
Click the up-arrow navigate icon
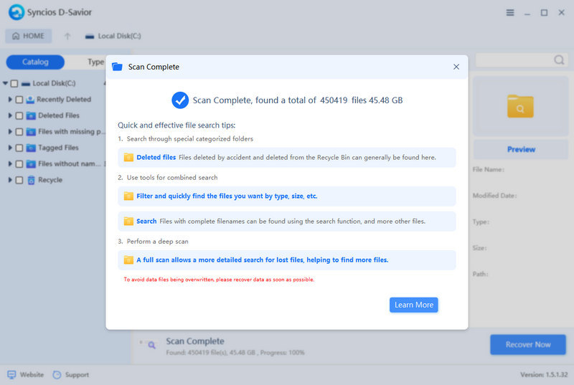67,36
